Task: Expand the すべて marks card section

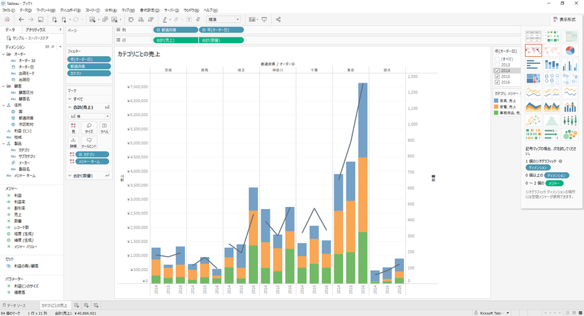Action: 70,99
